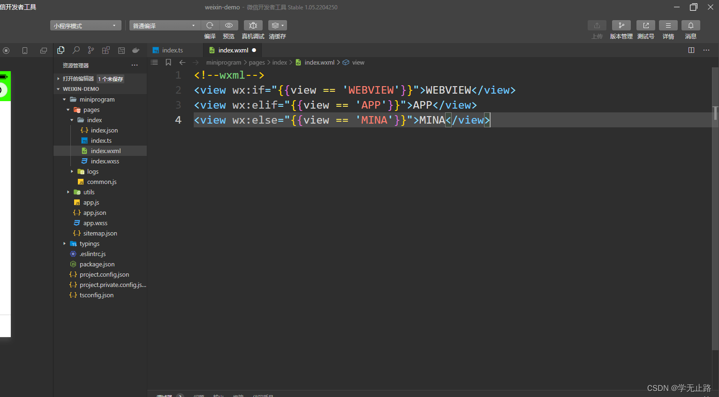
Task: Click the simulator record circle icon
Action: (x=6, y=51)
